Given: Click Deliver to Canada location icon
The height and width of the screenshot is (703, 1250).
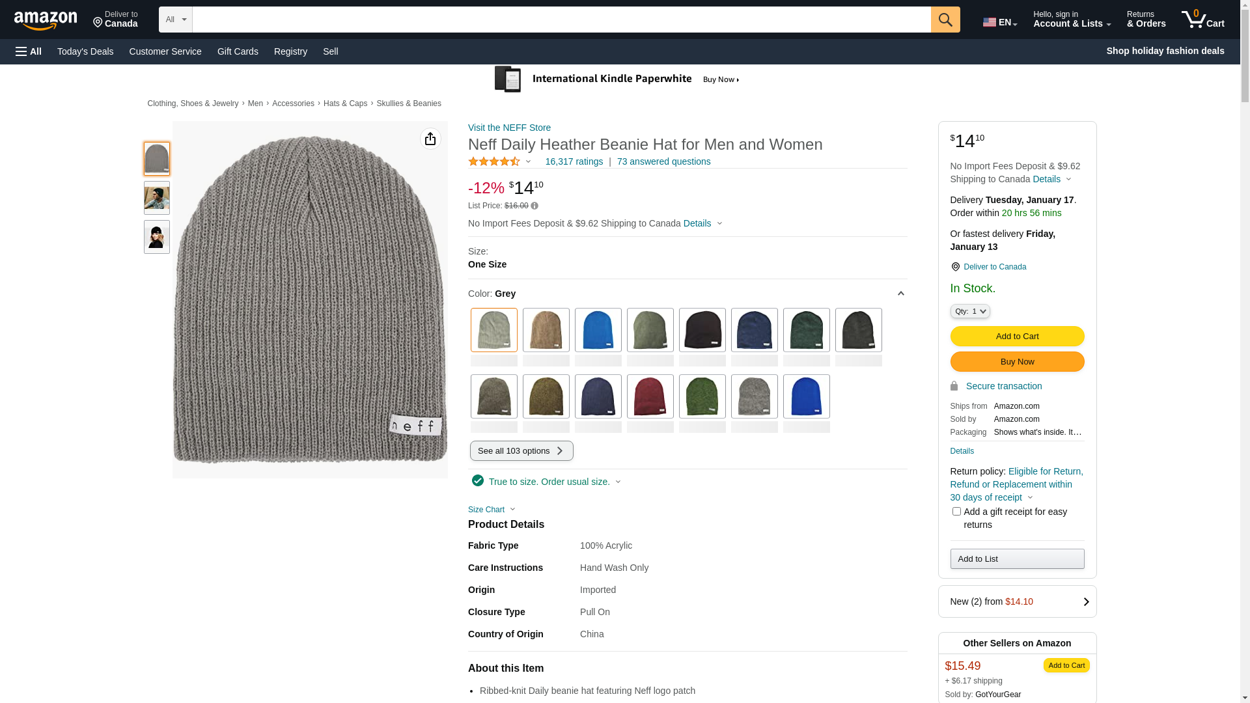Looking at the screenshot, I should click(955, 267).
